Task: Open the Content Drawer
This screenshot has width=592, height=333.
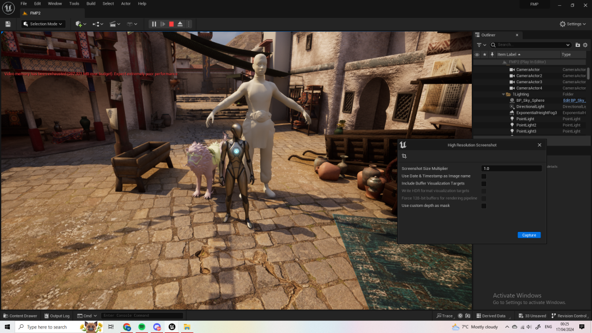Action: coord(20,316)
